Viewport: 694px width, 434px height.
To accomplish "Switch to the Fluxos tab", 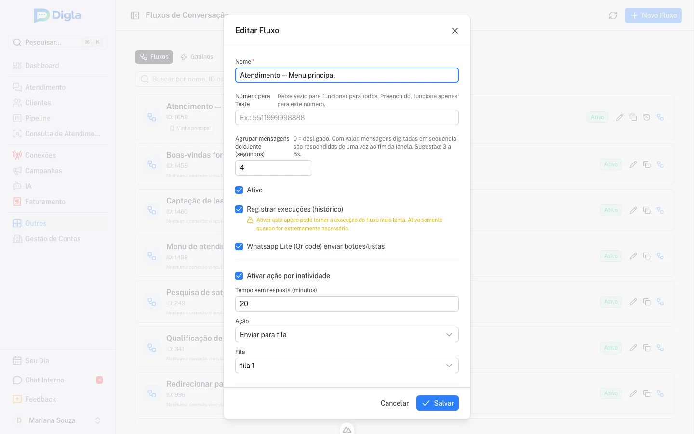I will [x=154, y=57].
